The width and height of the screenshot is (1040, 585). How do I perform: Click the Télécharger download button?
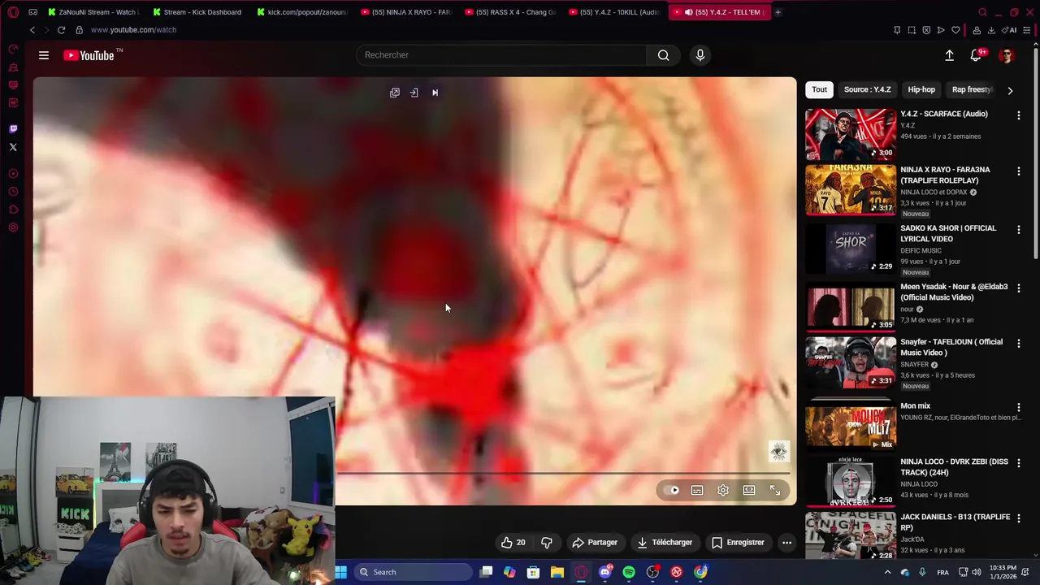665,542
